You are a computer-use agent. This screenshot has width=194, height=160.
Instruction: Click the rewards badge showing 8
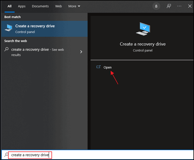(156, 6)
